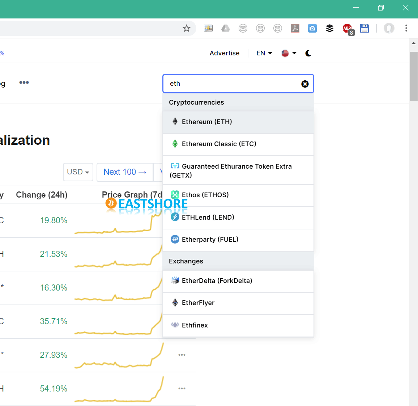Click scrollbar up arrow
Viewport: 418px width, 406px height.
tap(414, 43)
